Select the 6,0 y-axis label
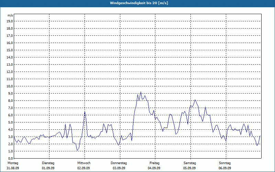Screen dimensions: 275x172 coord(10,115)
